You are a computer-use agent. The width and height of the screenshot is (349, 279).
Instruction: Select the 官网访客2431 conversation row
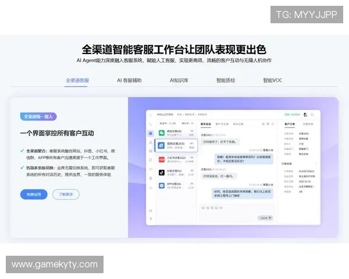click(176, 145)
